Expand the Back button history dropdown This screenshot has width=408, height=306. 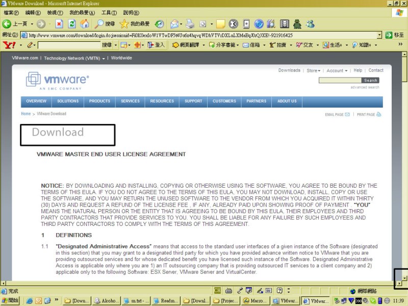32,24
